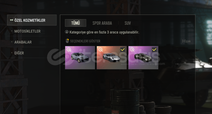Select the Tümü tab
The width and height of the screenshot is (212, 114).
76,23
